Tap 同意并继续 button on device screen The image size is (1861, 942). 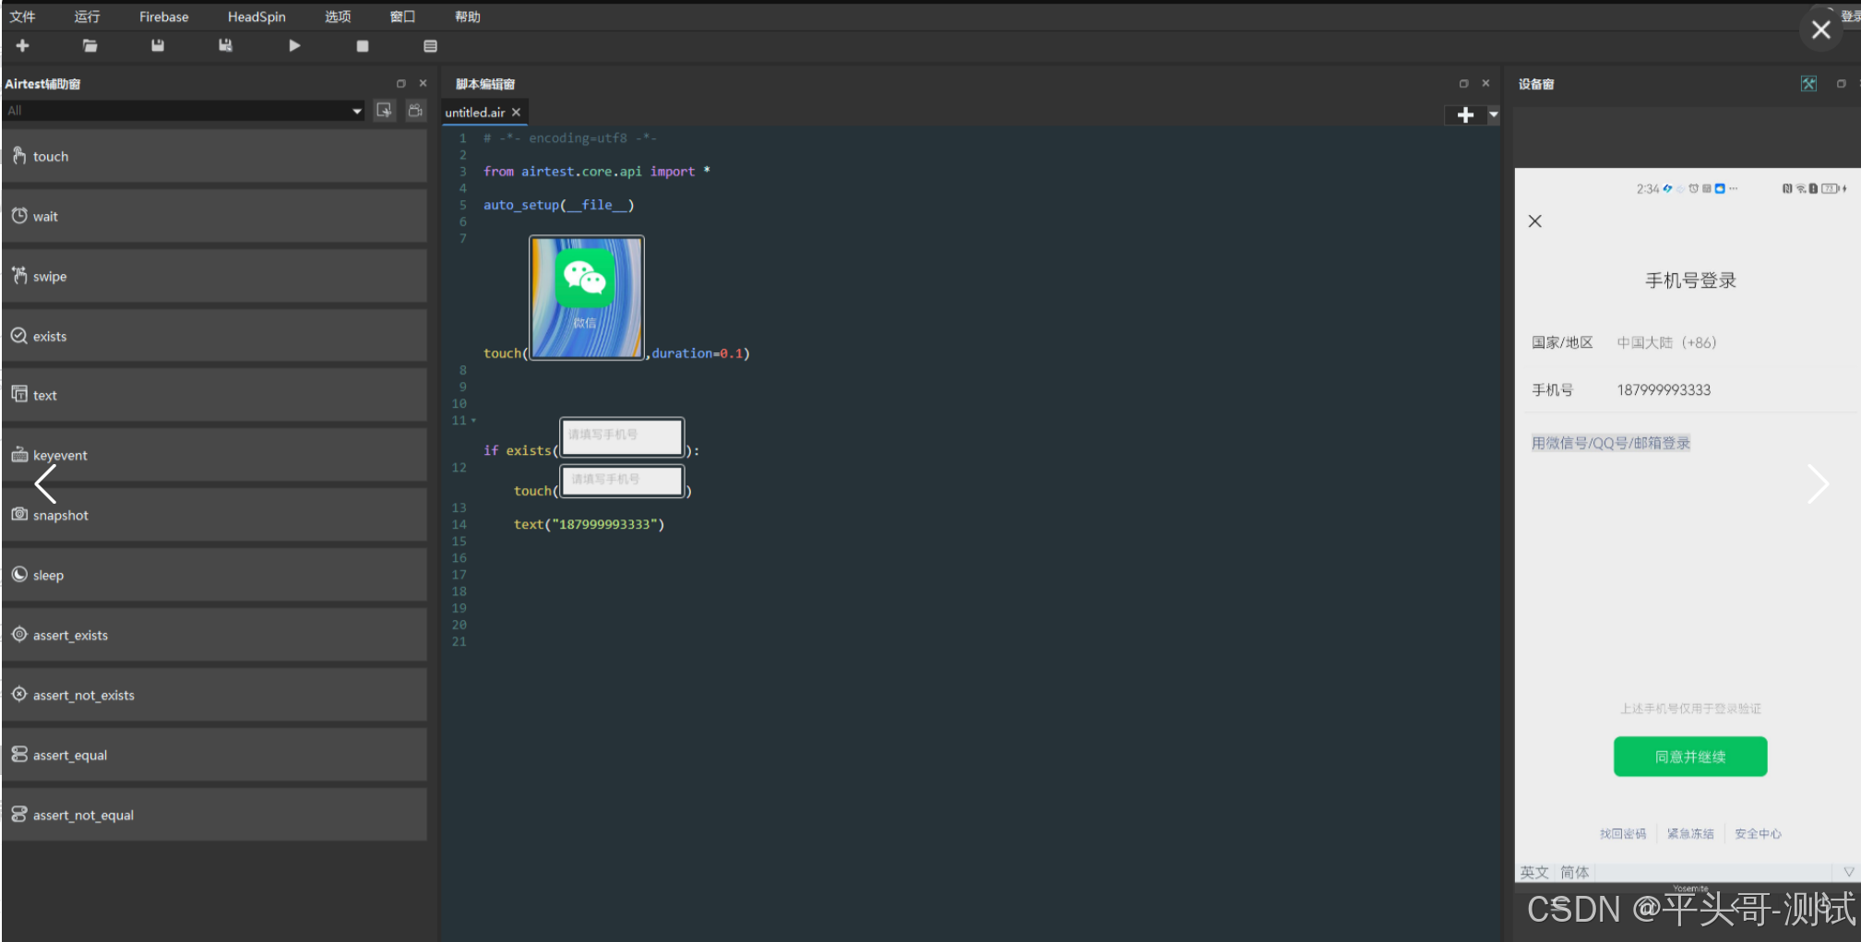1690,757
